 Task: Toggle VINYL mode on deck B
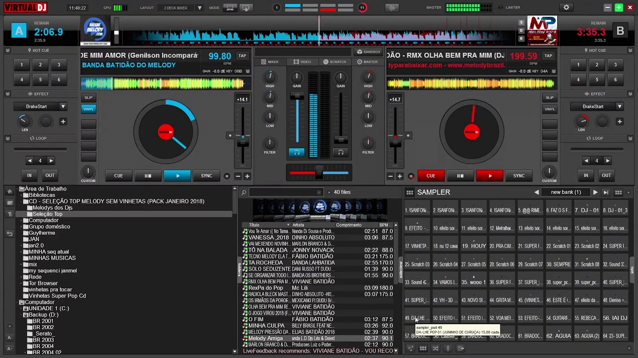point(550,109)
